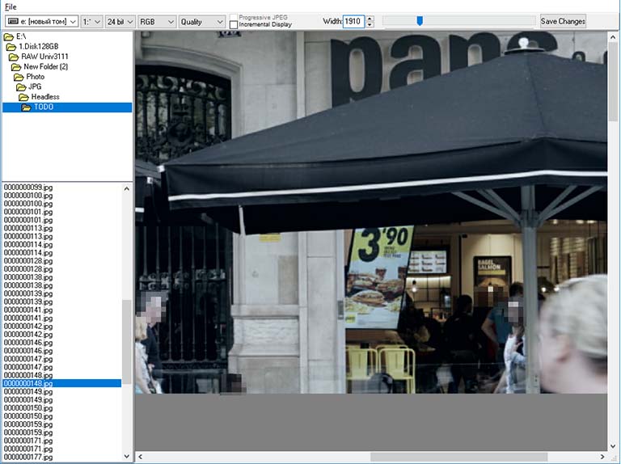Click the TODO folder icon

click(27, 107)
